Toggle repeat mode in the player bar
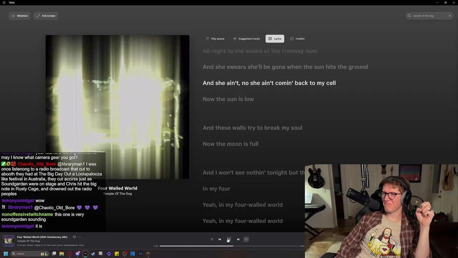Screen dimensions: 458x258 [x=246, y=239]
